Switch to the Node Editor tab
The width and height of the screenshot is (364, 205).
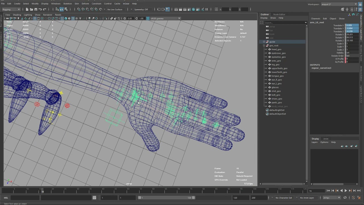279,15
